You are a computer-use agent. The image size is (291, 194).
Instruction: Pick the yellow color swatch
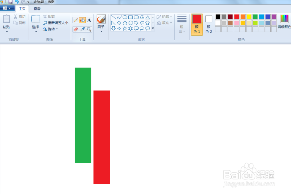249,17
